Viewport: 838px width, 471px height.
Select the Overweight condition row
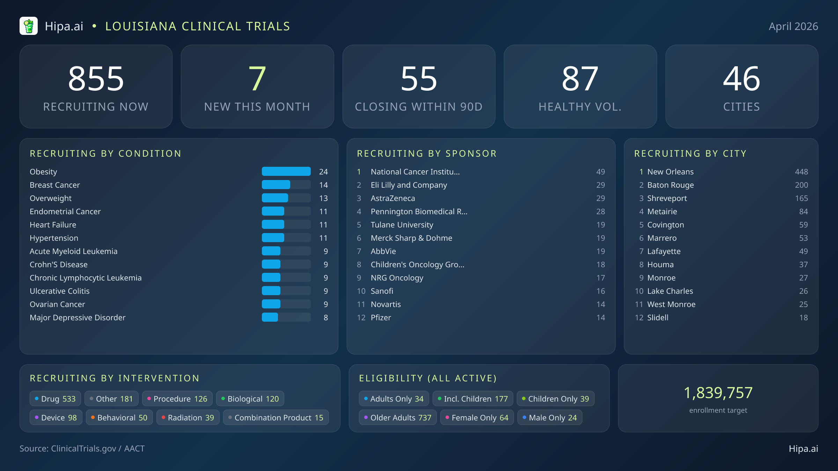pyautogui.click(x=179, y=198)
